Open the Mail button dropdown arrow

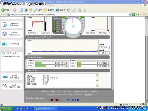click(76, 10)
